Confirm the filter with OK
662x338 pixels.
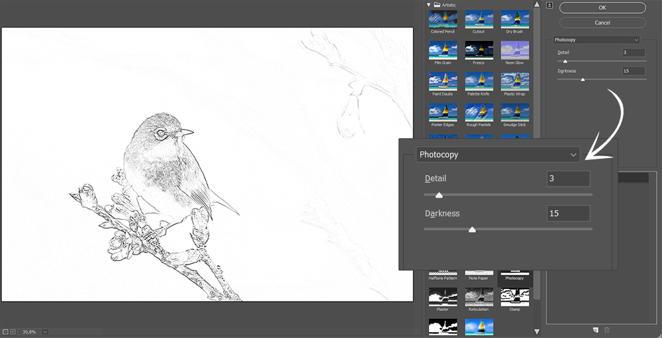pos(602,7)
